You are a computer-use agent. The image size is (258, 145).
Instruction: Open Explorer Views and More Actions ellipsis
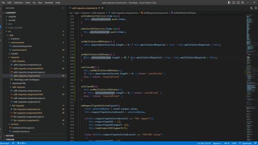click(x=63, y=8)
